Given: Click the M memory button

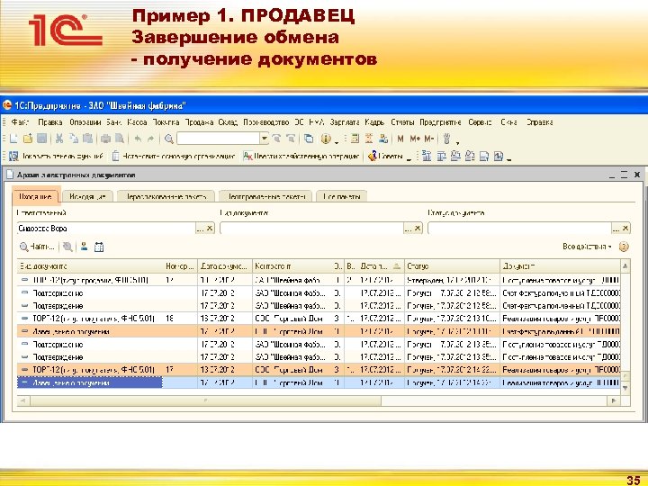Looking at the screenshot, I should [x=400, y=139].
